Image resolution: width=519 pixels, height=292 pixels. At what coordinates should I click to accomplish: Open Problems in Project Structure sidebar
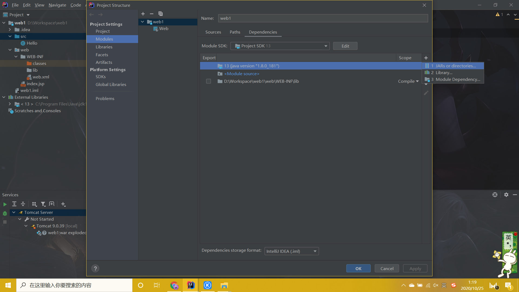coord(105,99)
